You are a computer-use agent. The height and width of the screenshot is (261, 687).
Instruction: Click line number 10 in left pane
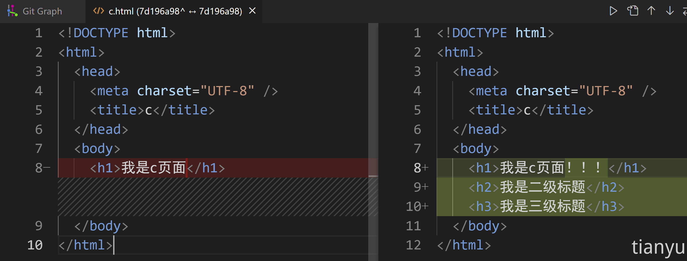[35, 245]
